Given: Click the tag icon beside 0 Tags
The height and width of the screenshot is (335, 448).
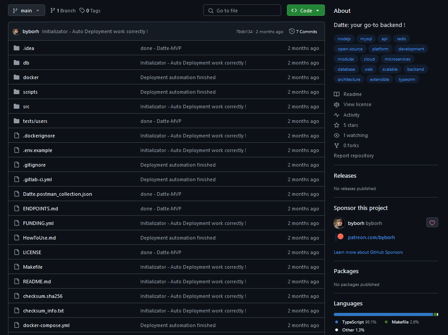Looking at the screenshot, I should coord(82,11).
